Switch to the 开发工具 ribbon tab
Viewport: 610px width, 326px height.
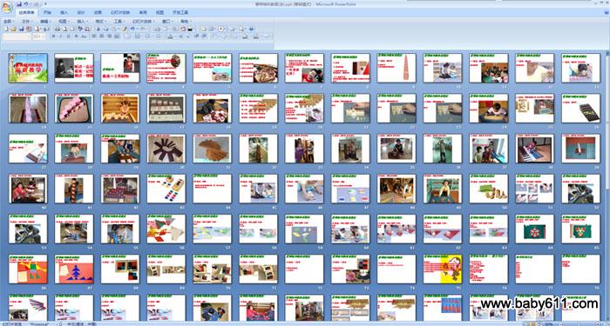(x=180, y=12)
